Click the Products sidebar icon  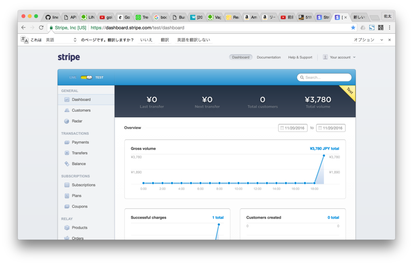67,228
